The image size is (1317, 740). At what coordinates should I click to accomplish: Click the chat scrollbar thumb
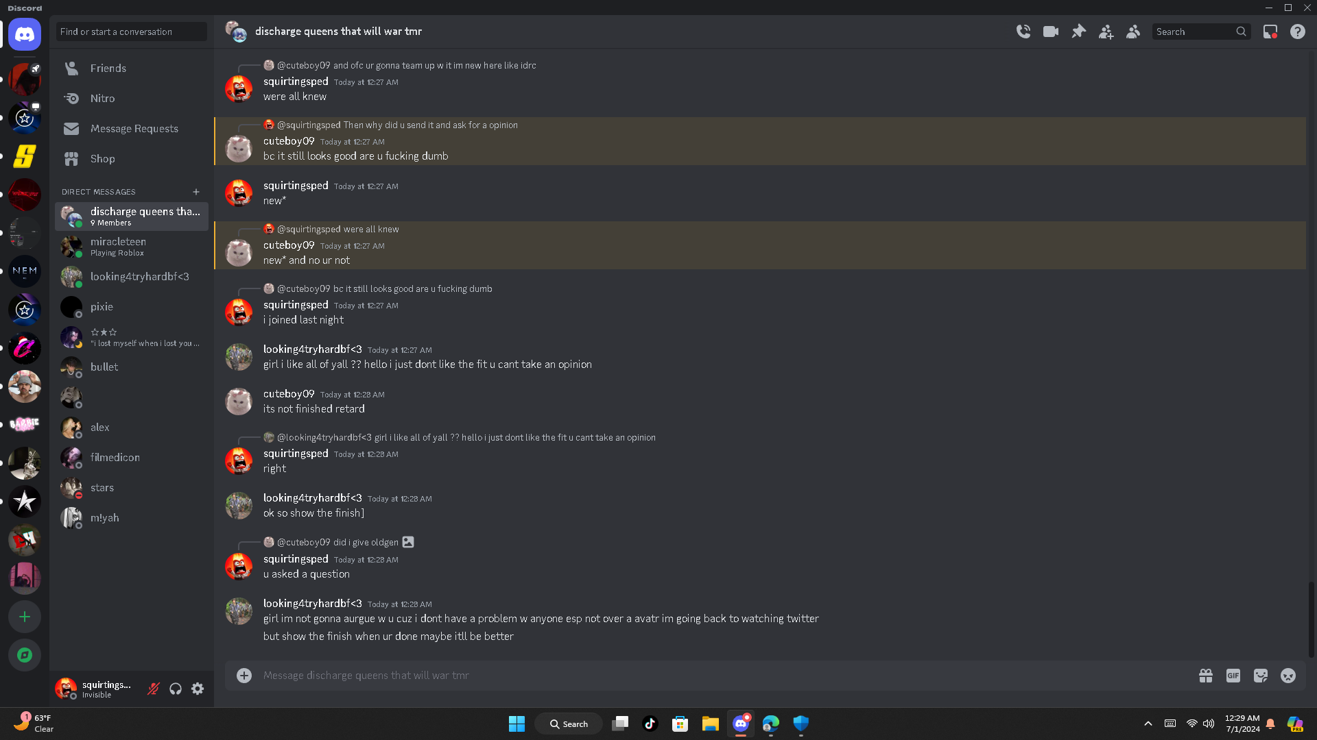1311,619
